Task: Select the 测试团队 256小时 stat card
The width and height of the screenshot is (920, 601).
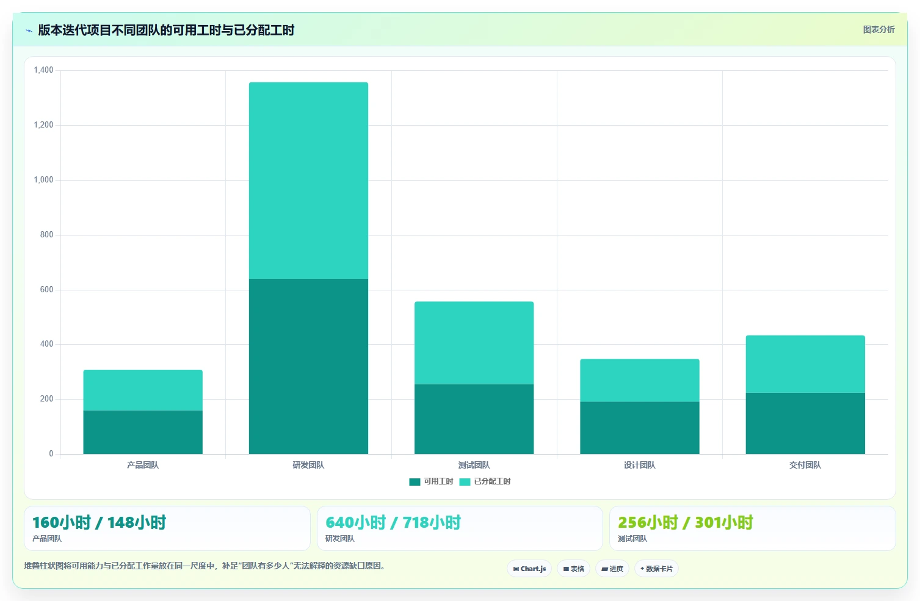Action: 753,528
